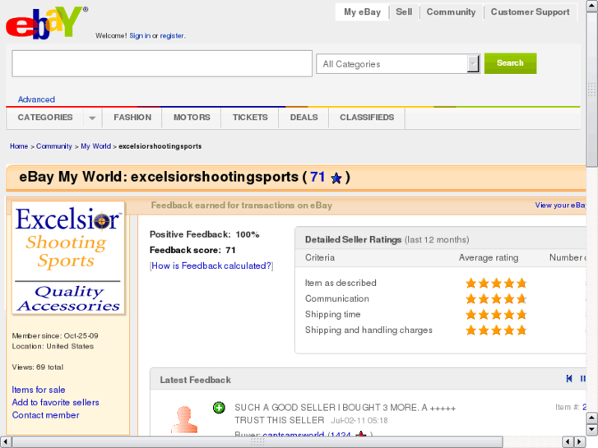
Task: Click the 71 feedback score link in title
Action: [318, 177]
